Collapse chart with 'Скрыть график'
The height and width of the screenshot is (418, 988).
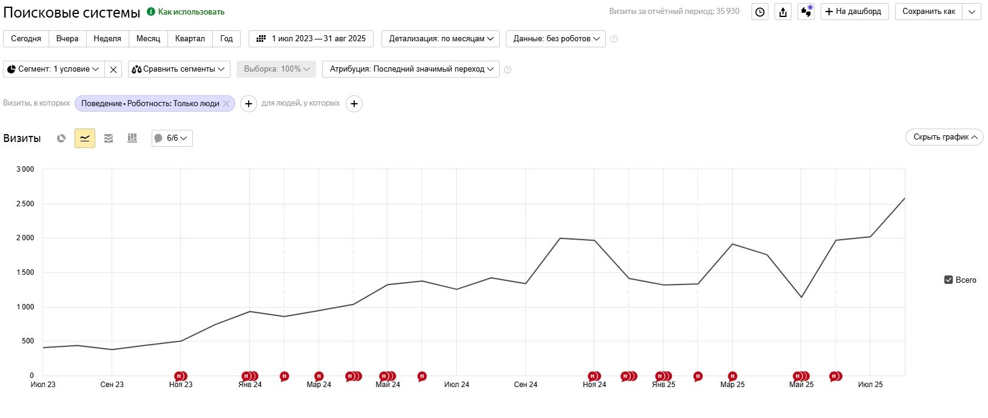[944, 137]
